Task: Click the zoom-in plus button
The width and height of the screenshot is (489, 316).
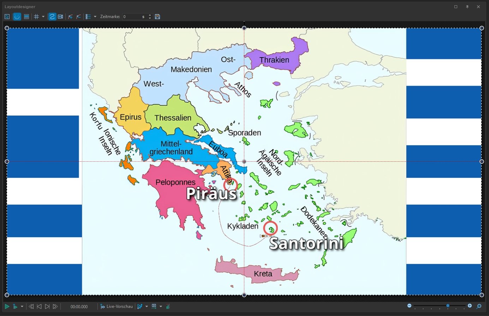Action: [x=470, y=306]
